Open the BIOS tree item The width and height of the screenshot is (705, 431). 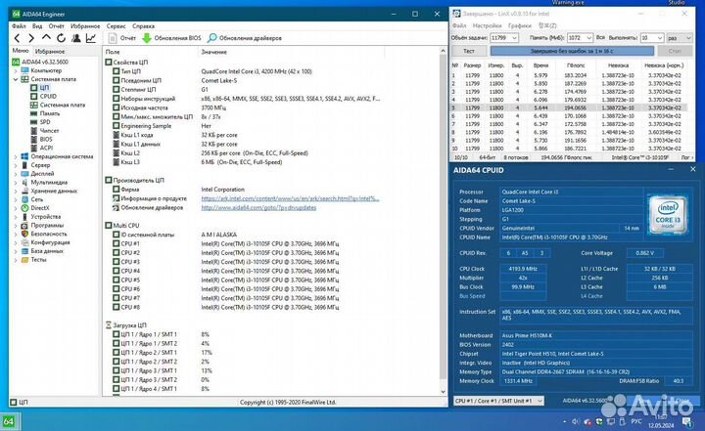[46, 139]
